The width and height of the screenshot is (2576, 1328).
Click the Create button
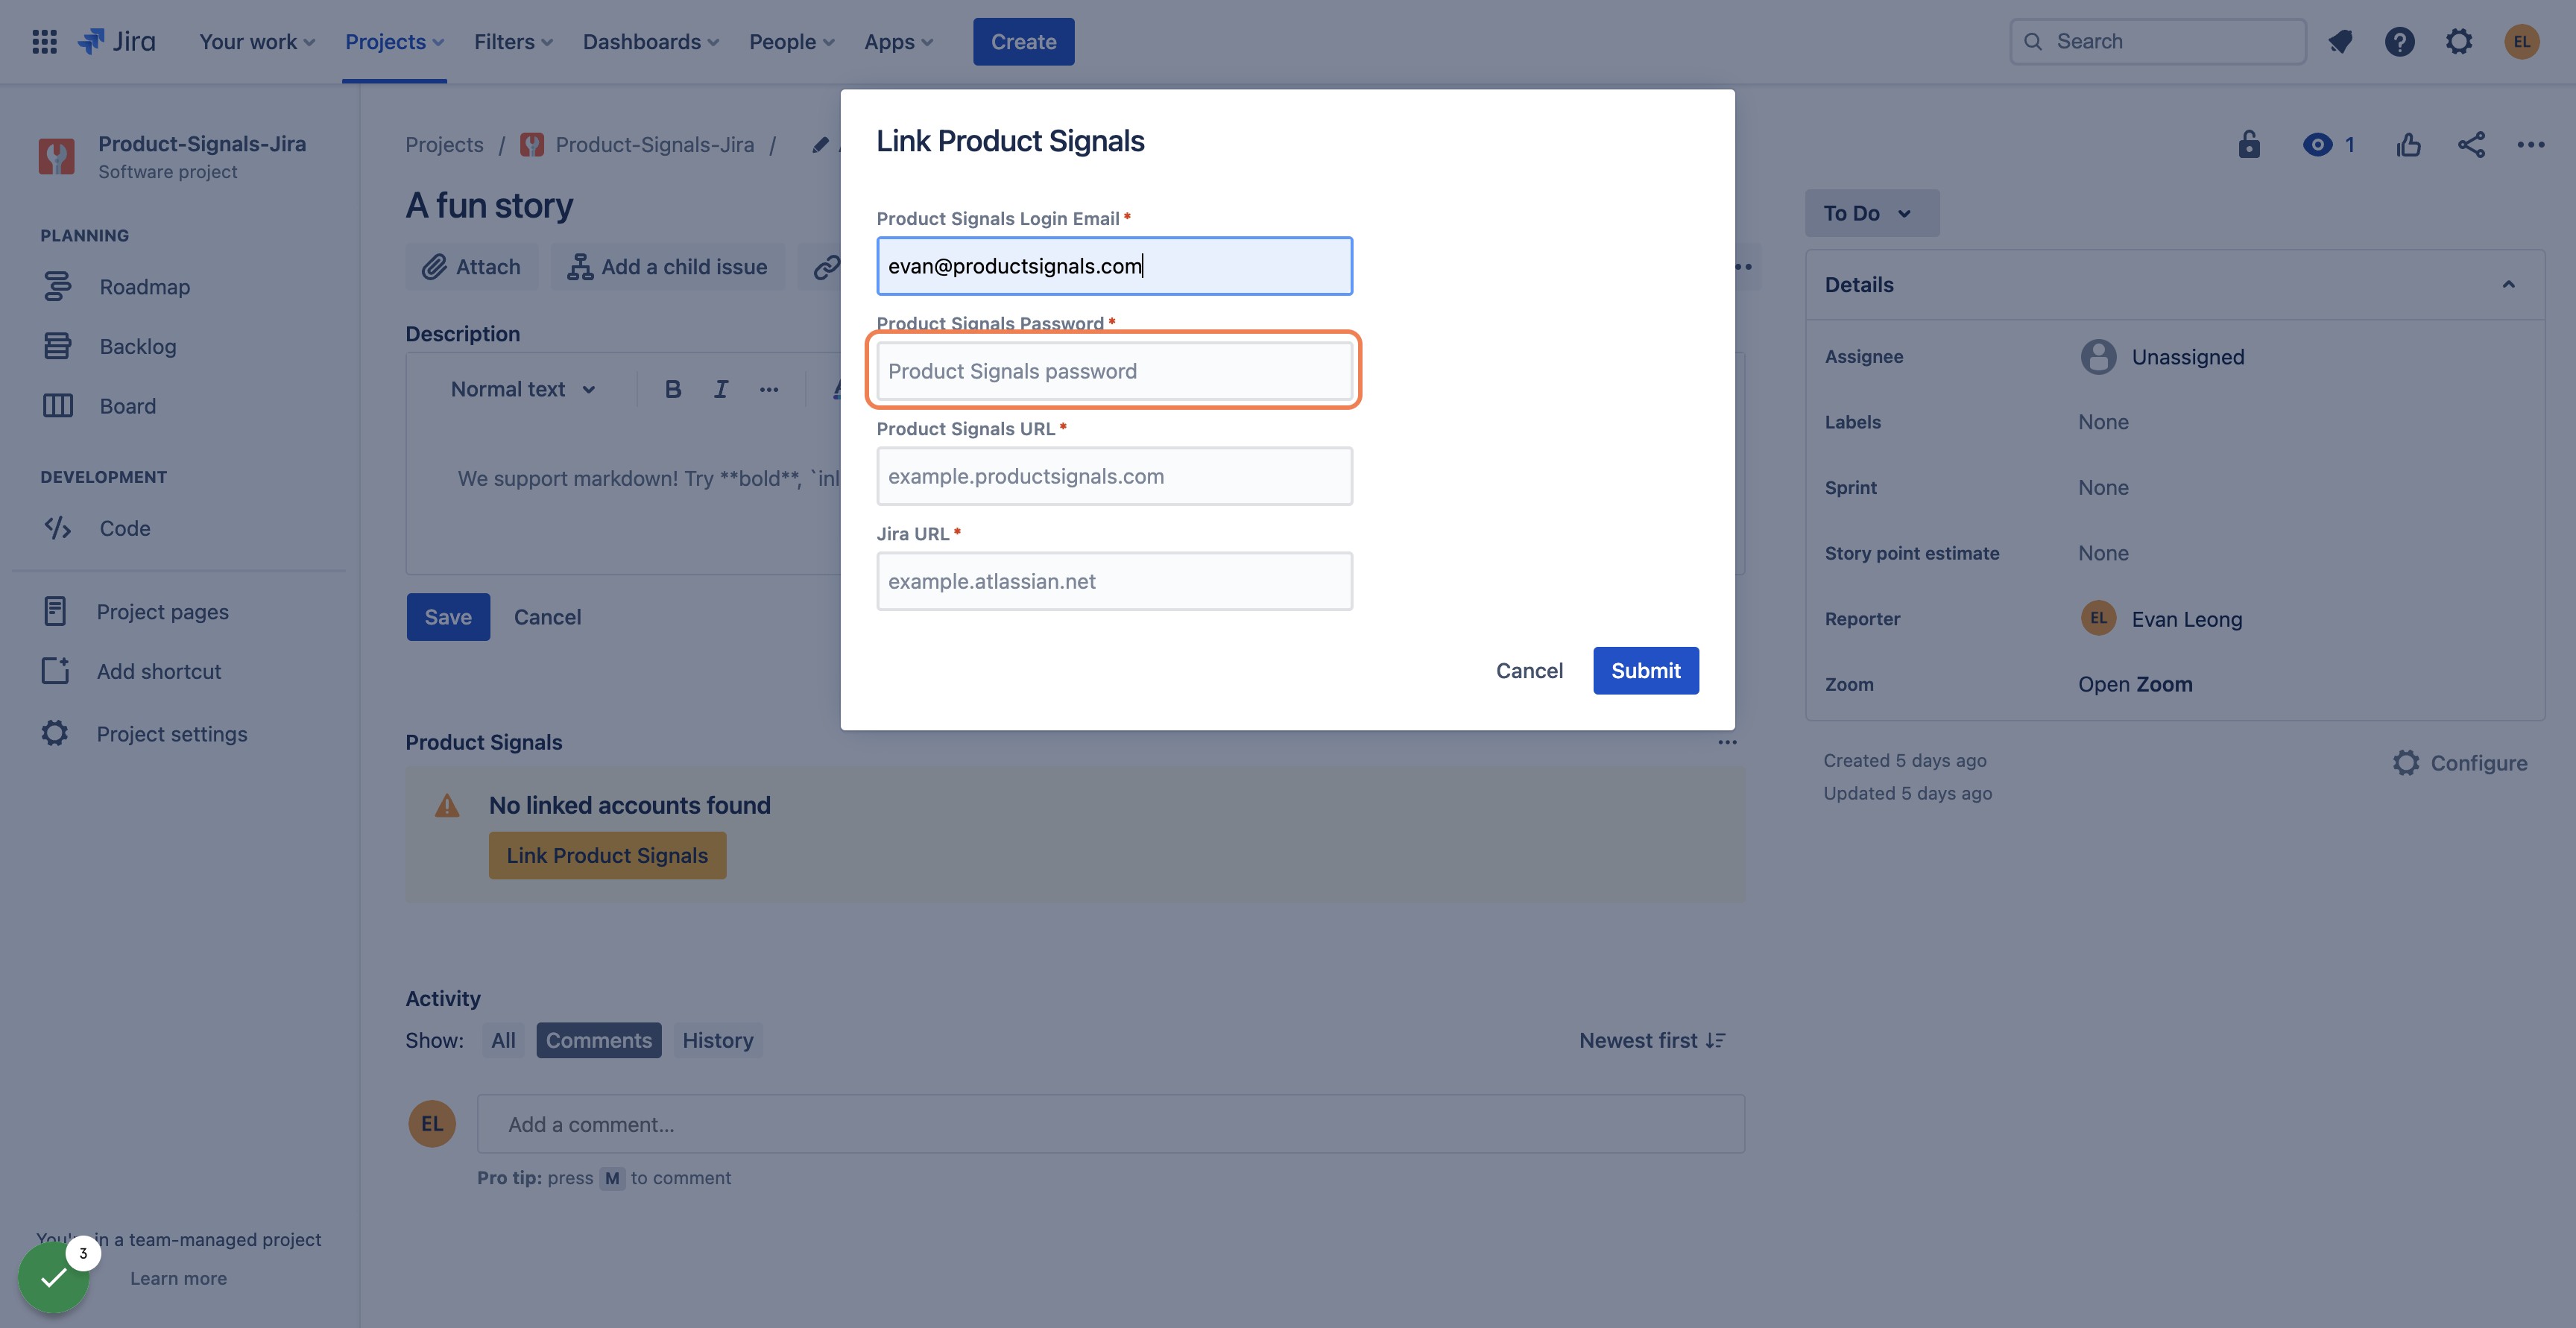tap(1023, 42)
